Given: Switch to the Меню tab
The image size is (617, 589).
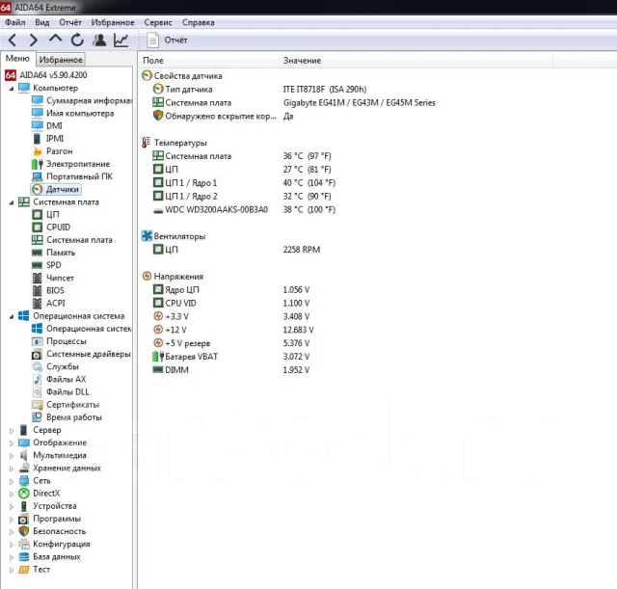Looking at the screenshot, I should (17, 58).
